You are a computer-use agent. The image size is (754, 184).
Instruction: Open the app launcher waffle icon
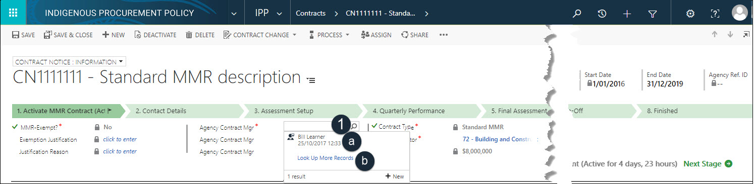tap(13, 13)
